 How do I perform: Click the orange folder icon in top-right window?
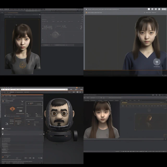pos(86,13)
